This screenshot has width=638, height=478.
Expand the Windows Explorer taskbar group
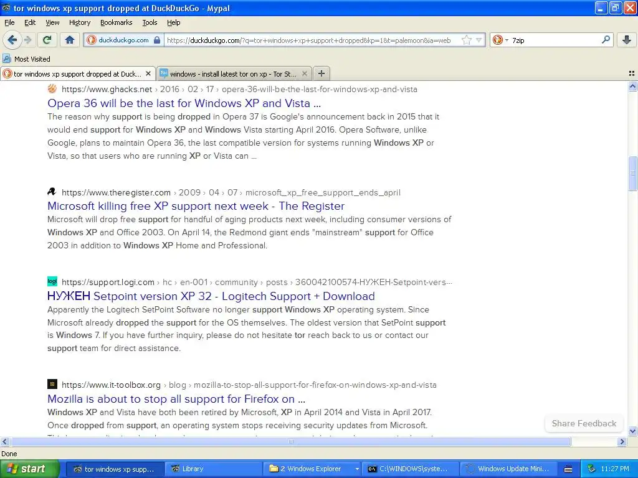(x=313, y=469)
